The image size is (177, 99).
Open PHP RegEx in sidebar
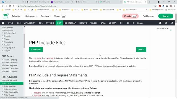(x=6, y=51)
